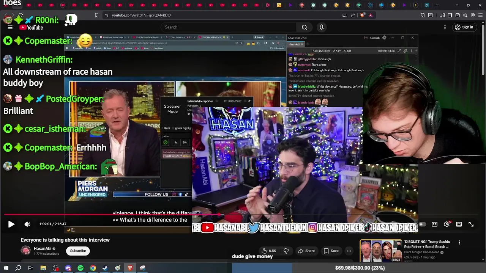Screen dimensions: 486x273
Task: Open the HasanAbi channel name link
Action: pos(43,249)
